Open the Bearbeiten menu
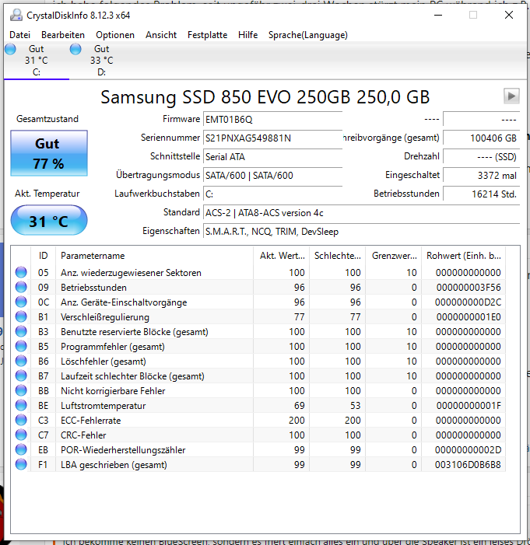 click(x=63, y=35)
